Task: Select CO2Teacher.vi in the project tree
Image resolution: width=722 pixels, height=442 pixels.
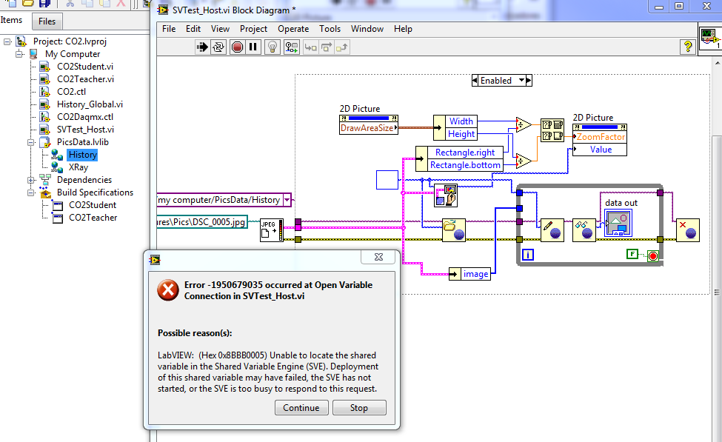Action: [86, 79]
